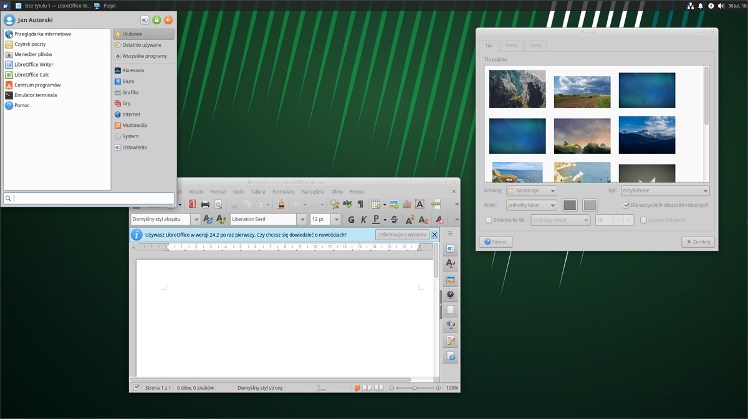
Task: Open print preview in Writer toolbar
Action: point(218,204)
